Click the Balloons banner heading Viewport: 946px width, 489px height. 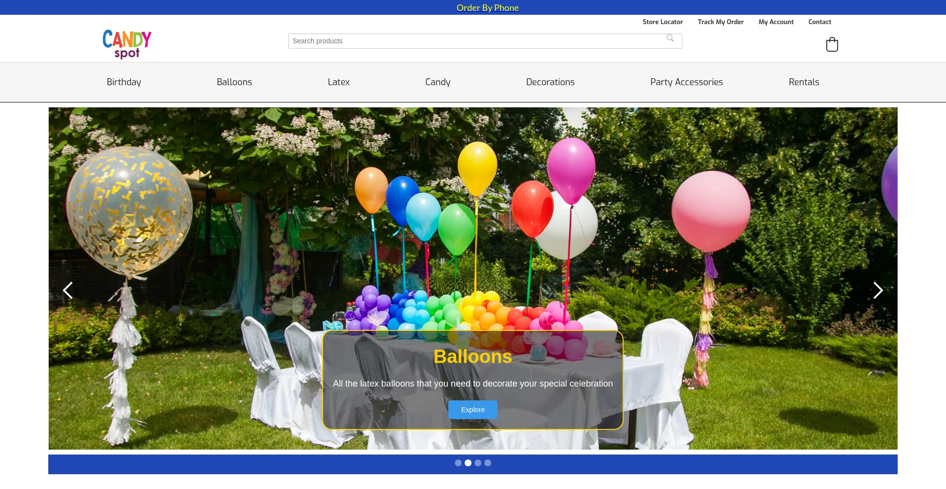473,357
